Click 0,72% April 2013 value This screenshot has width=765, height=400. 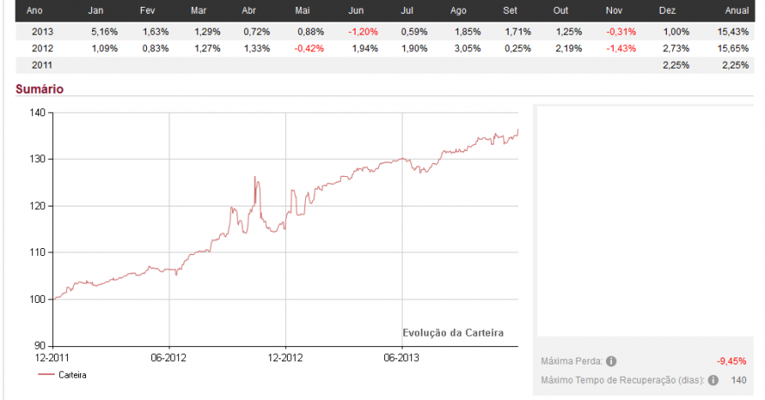[x=257, y=31]
